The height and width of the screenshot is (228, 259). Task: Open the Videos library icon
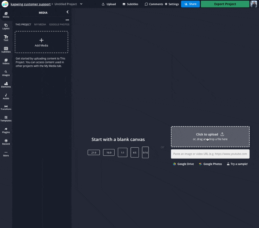coord(6,61)
